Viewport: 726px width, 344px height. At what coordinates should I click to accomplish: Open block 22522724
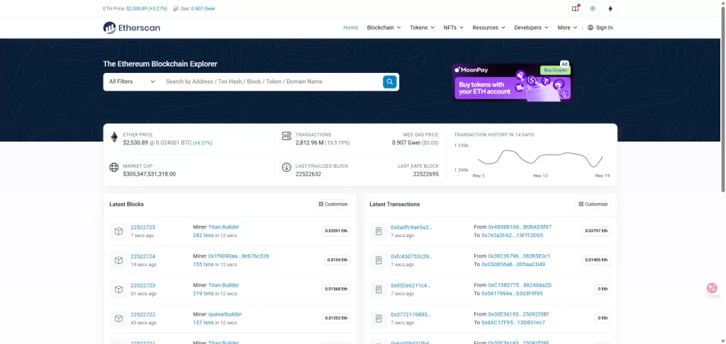143,257
